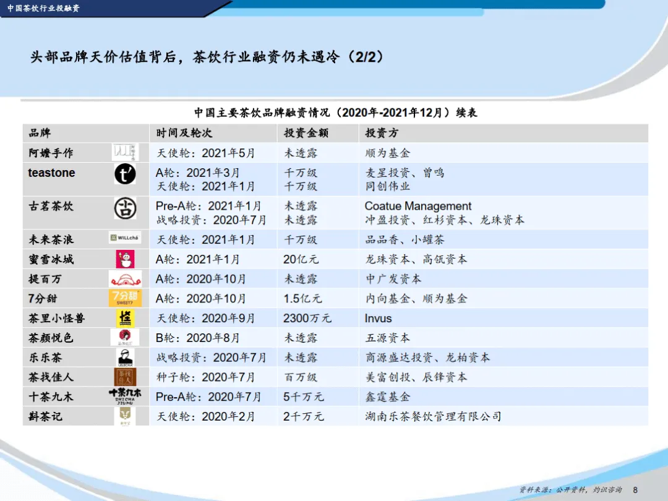Click the investor 顺为基金 in 阿嬷手作 row
This screenshot has height=501, width=668.
click(388, 153)
